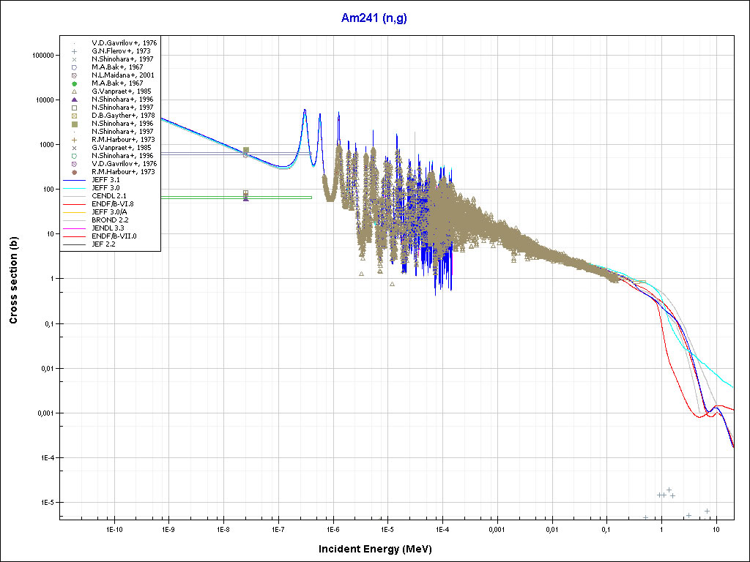Select green filled circle for M.A.Bak+ 1967
Image resolution: width=750 pixels, height=562 pixels.
pyautogui.click(x=74, y=83)
